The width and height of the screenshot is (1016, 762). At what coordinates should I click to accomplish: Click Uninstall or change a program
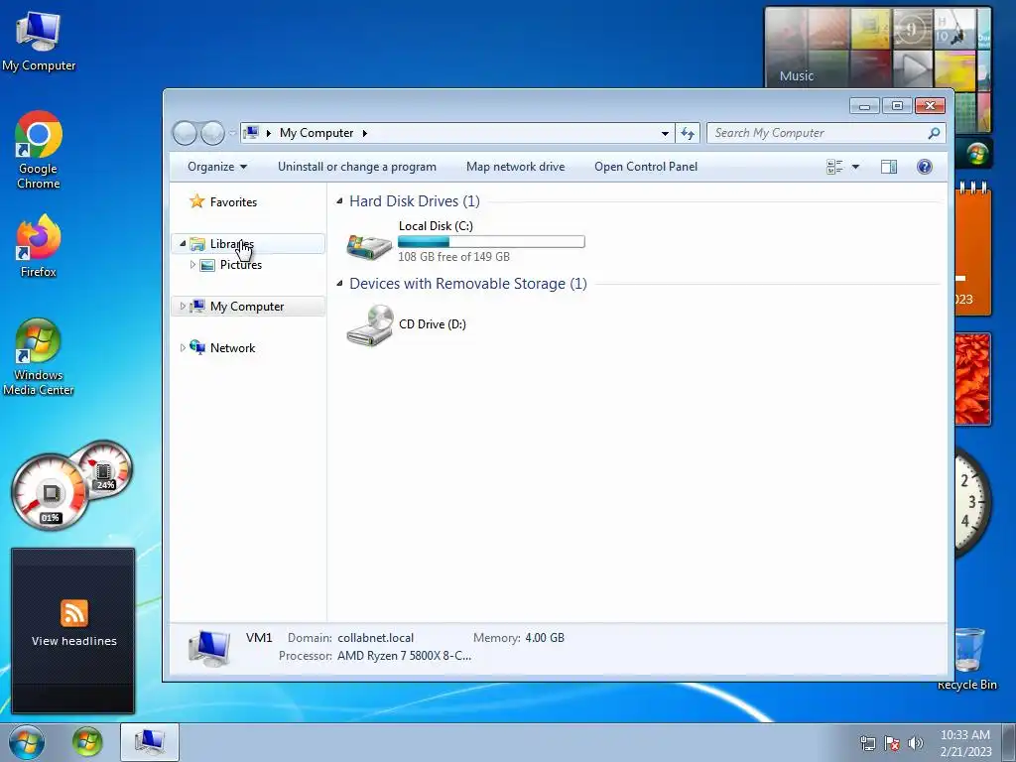357,167
